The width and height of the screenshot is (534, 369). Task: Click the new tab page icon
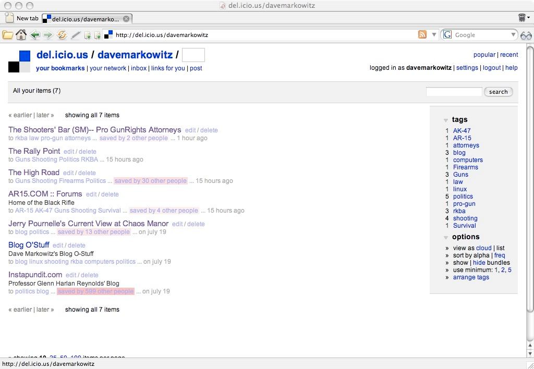pos(9,18)
